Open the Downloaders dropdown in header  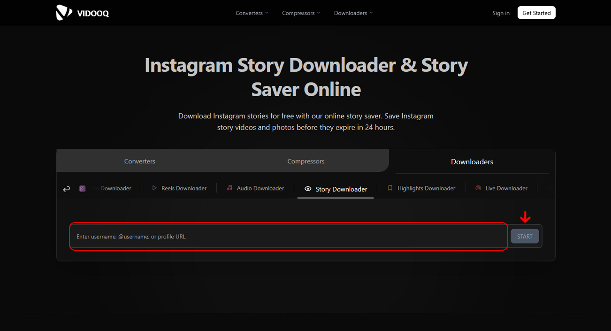tap(353, 13)
